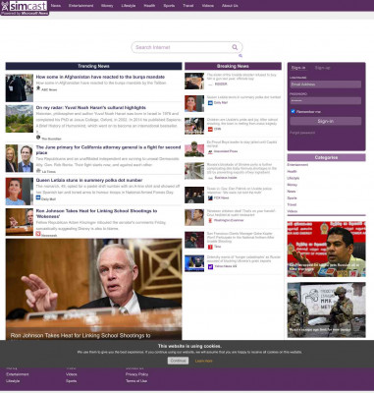374x393 pixels.
Task: Click the Email Address username field
Action: 326,84
